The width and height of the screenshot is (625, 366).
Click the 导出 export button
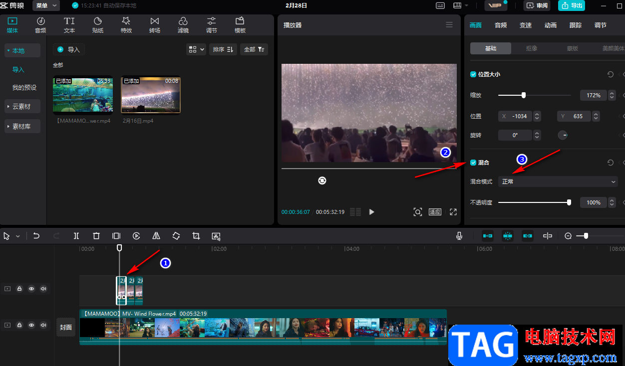[572, 5]
